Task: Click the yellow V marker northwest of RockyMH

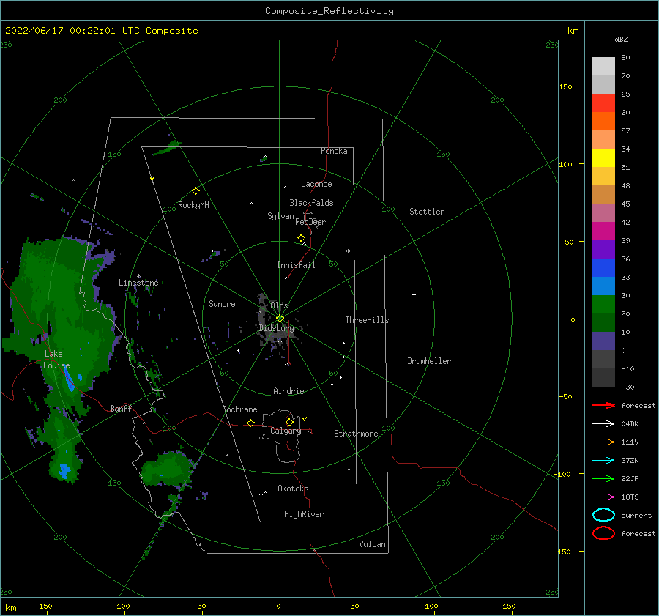Action: pos(152,179)
